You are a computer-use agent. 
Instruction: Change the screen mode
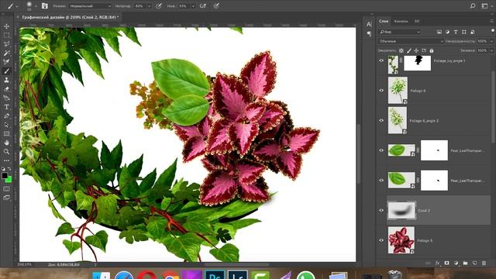[x=6, y=198]
